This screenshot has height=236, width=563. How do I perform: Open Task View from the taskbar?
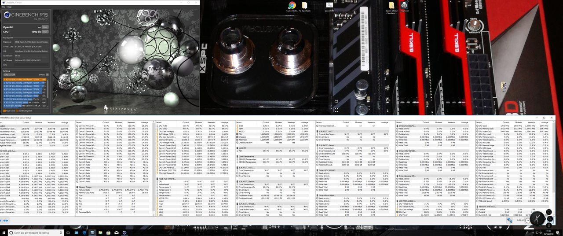click(x=68, y=232)
